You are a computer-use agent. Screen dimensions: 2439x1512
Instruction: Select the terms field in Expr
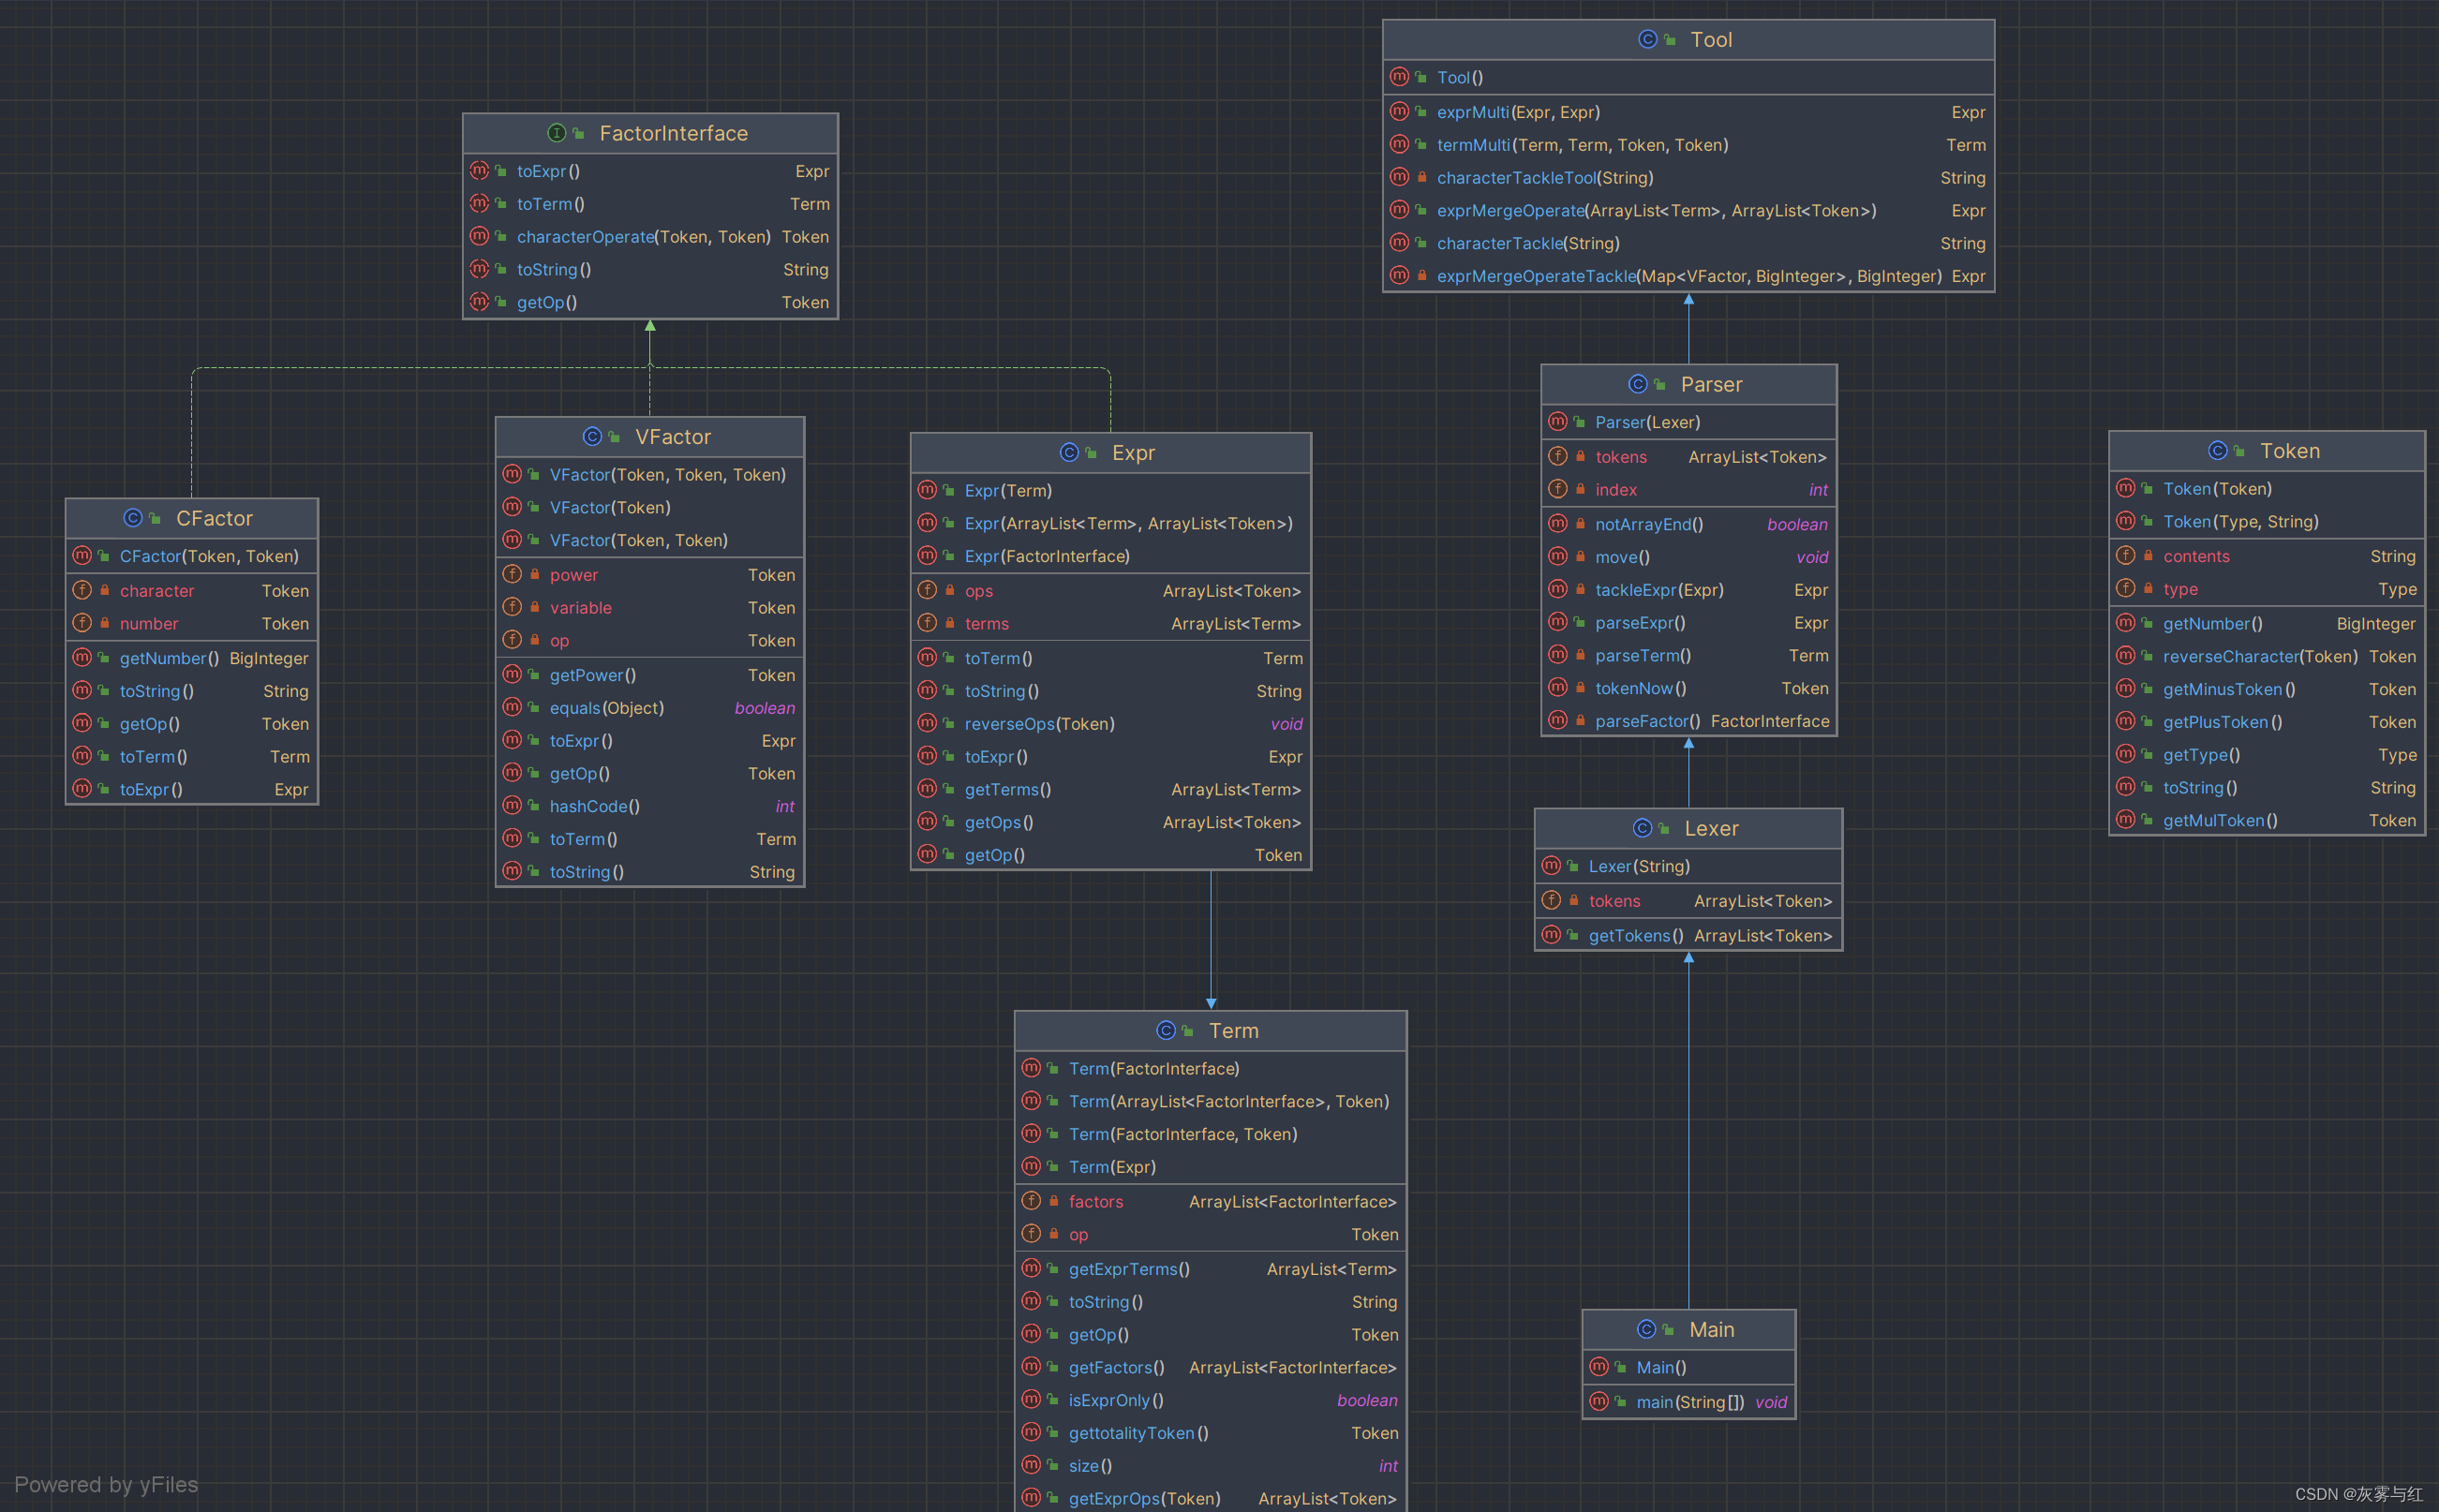(x=1110, y=623)
